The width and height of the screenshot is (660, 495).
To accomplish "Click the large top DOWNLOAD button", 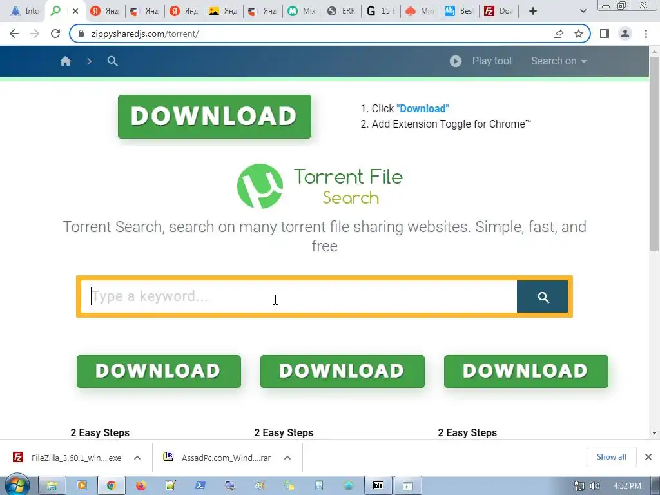I will [214, 117].
